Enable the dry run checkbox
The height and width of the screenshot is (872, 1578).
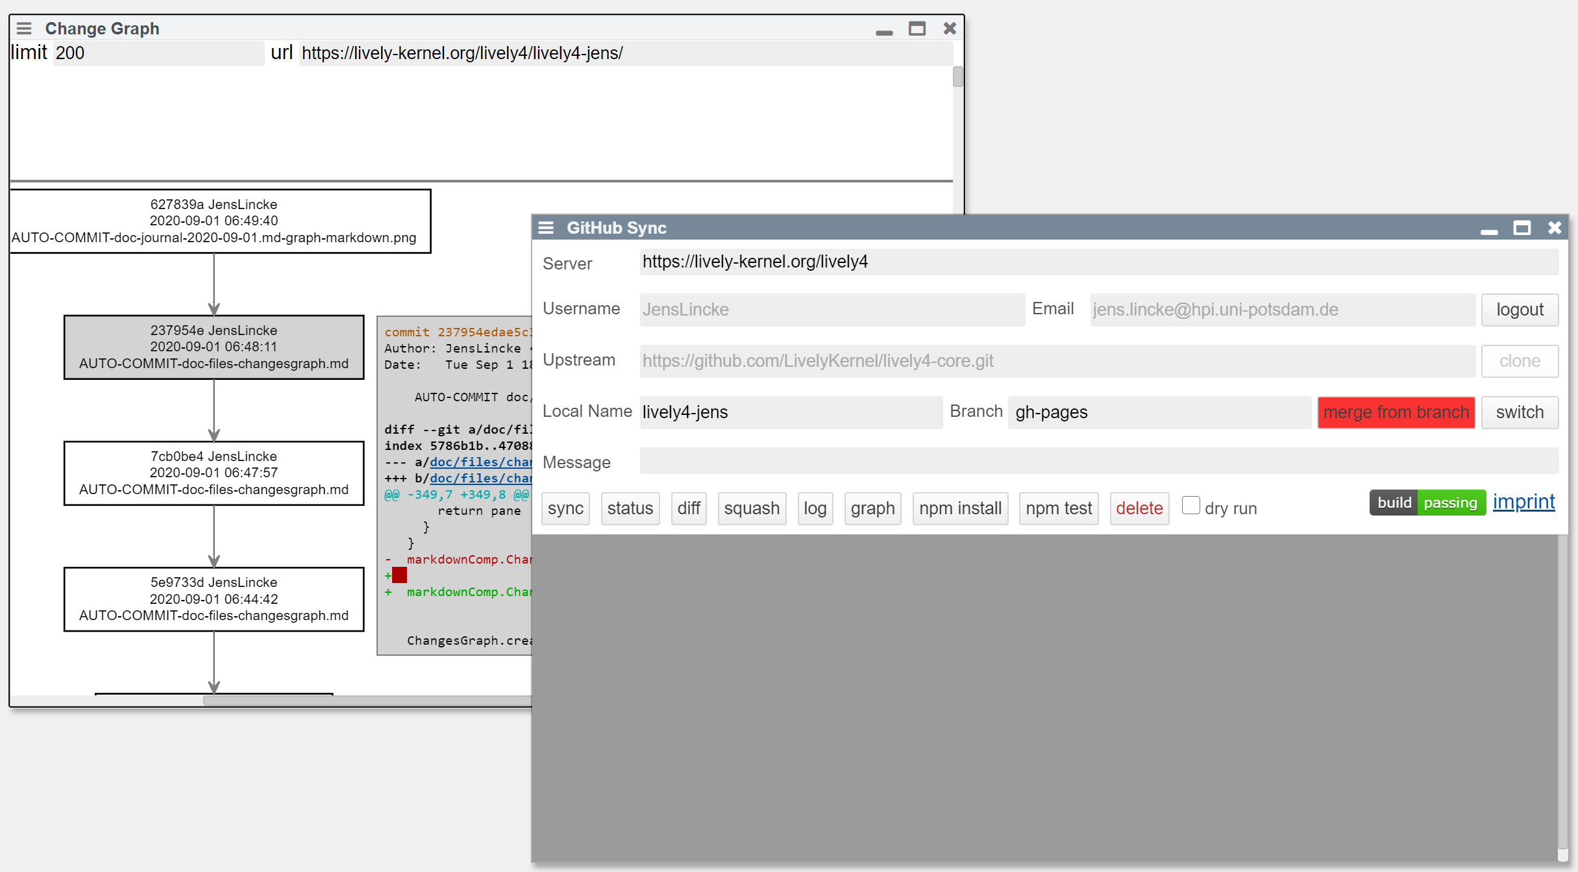click(x=1190, y=505)
